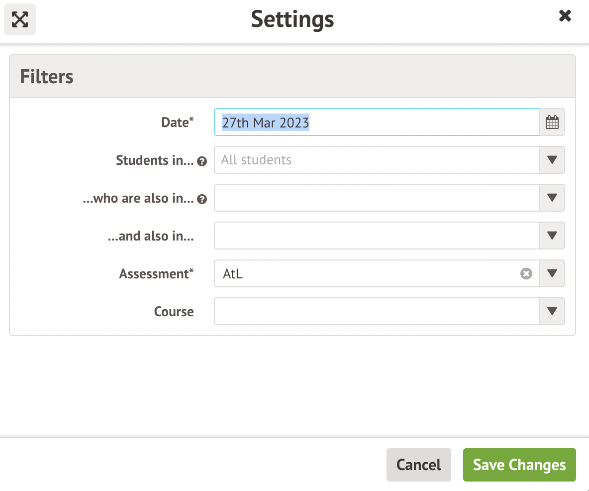Close the Settings dialog with the X

pos(565,16)
